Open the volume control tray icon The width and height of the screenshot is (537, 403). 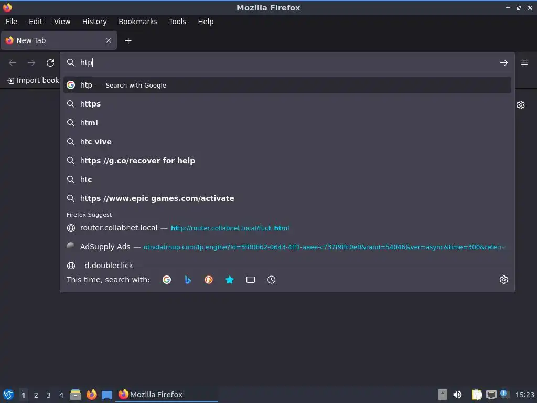point(457,395)
